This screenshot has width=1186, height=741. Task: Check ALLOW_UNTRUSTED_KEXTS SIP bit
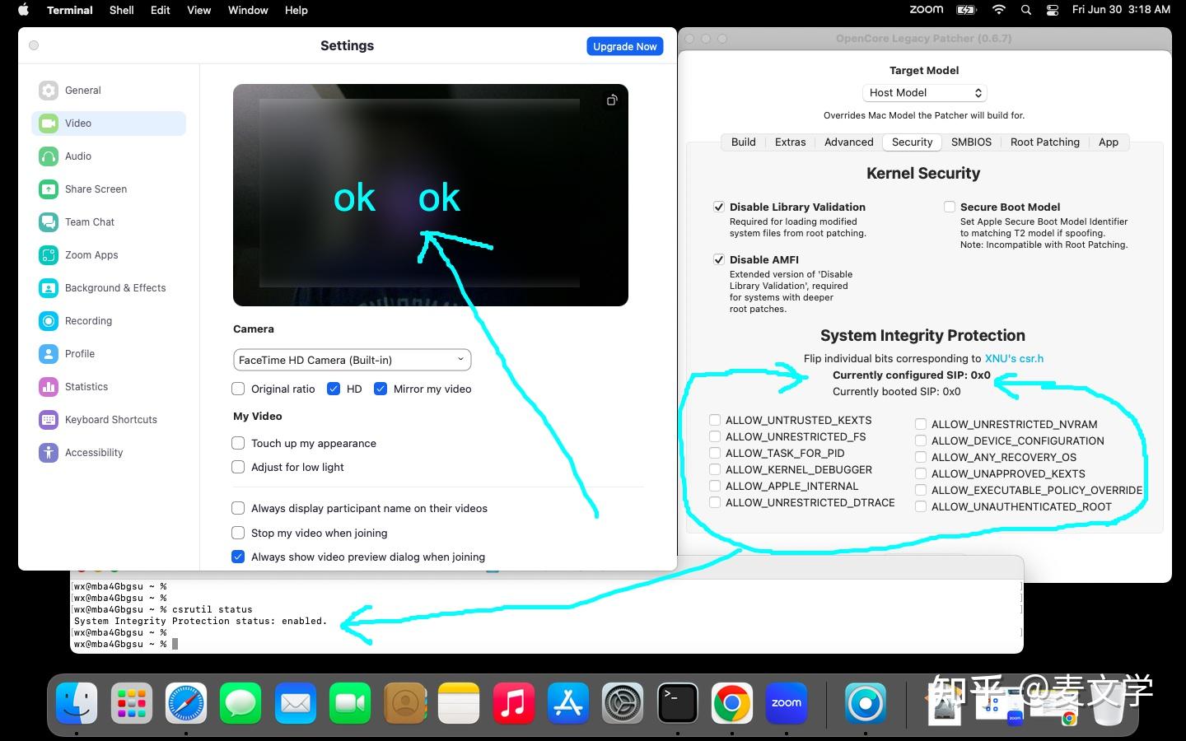[715, 420]
